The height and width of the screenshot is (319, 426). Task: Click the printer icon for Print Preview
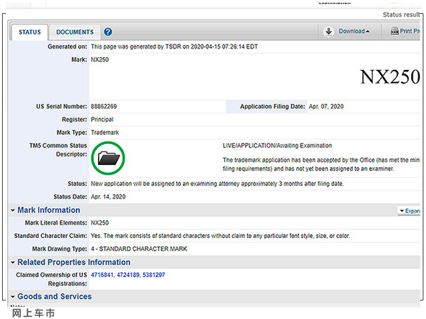pyautogui.click(x=395, y=31)
